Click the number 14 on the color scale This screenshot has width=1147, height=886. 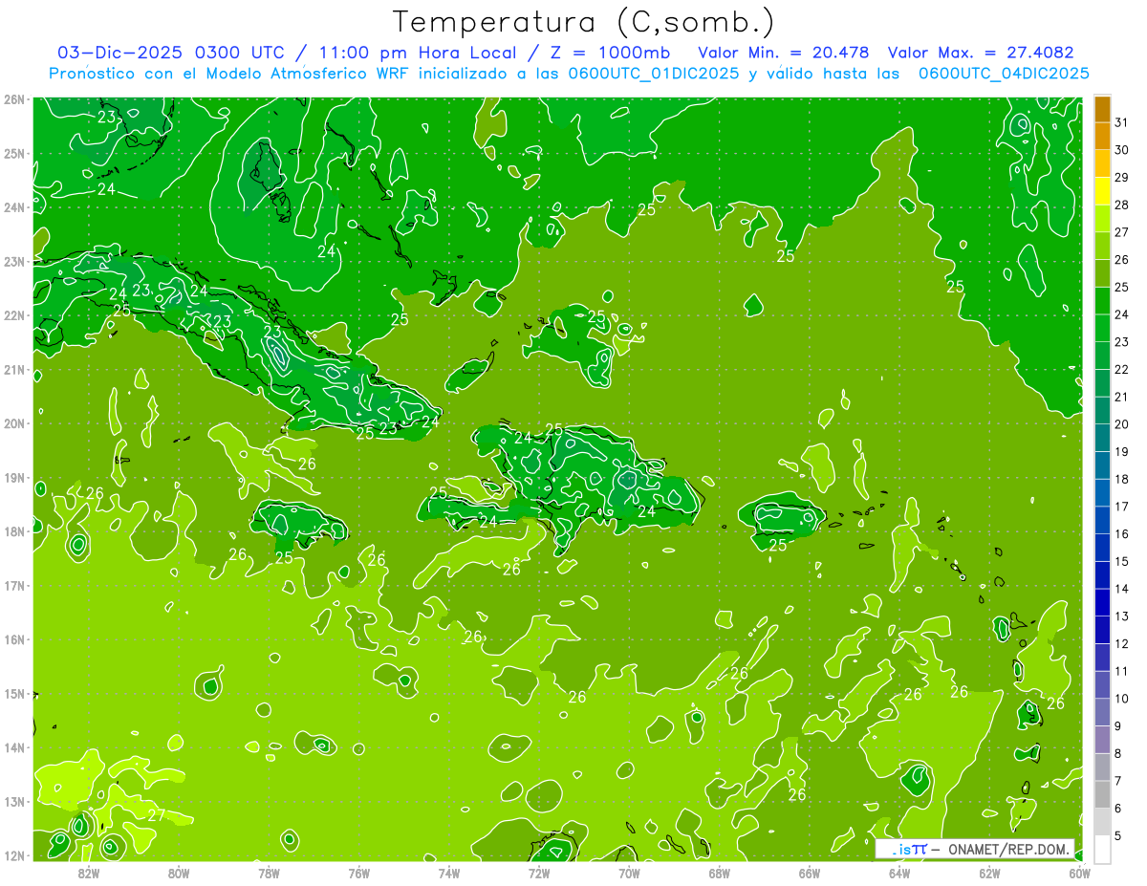1121,590
